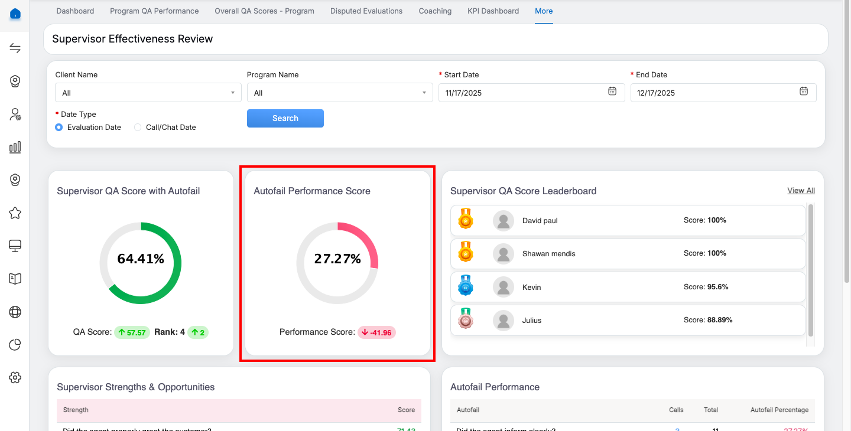The height and width of the screenshot is (431, 851).
Task: Select the Evaluation Date radio button
Action: pyautogui.click(x=59, y=128)
